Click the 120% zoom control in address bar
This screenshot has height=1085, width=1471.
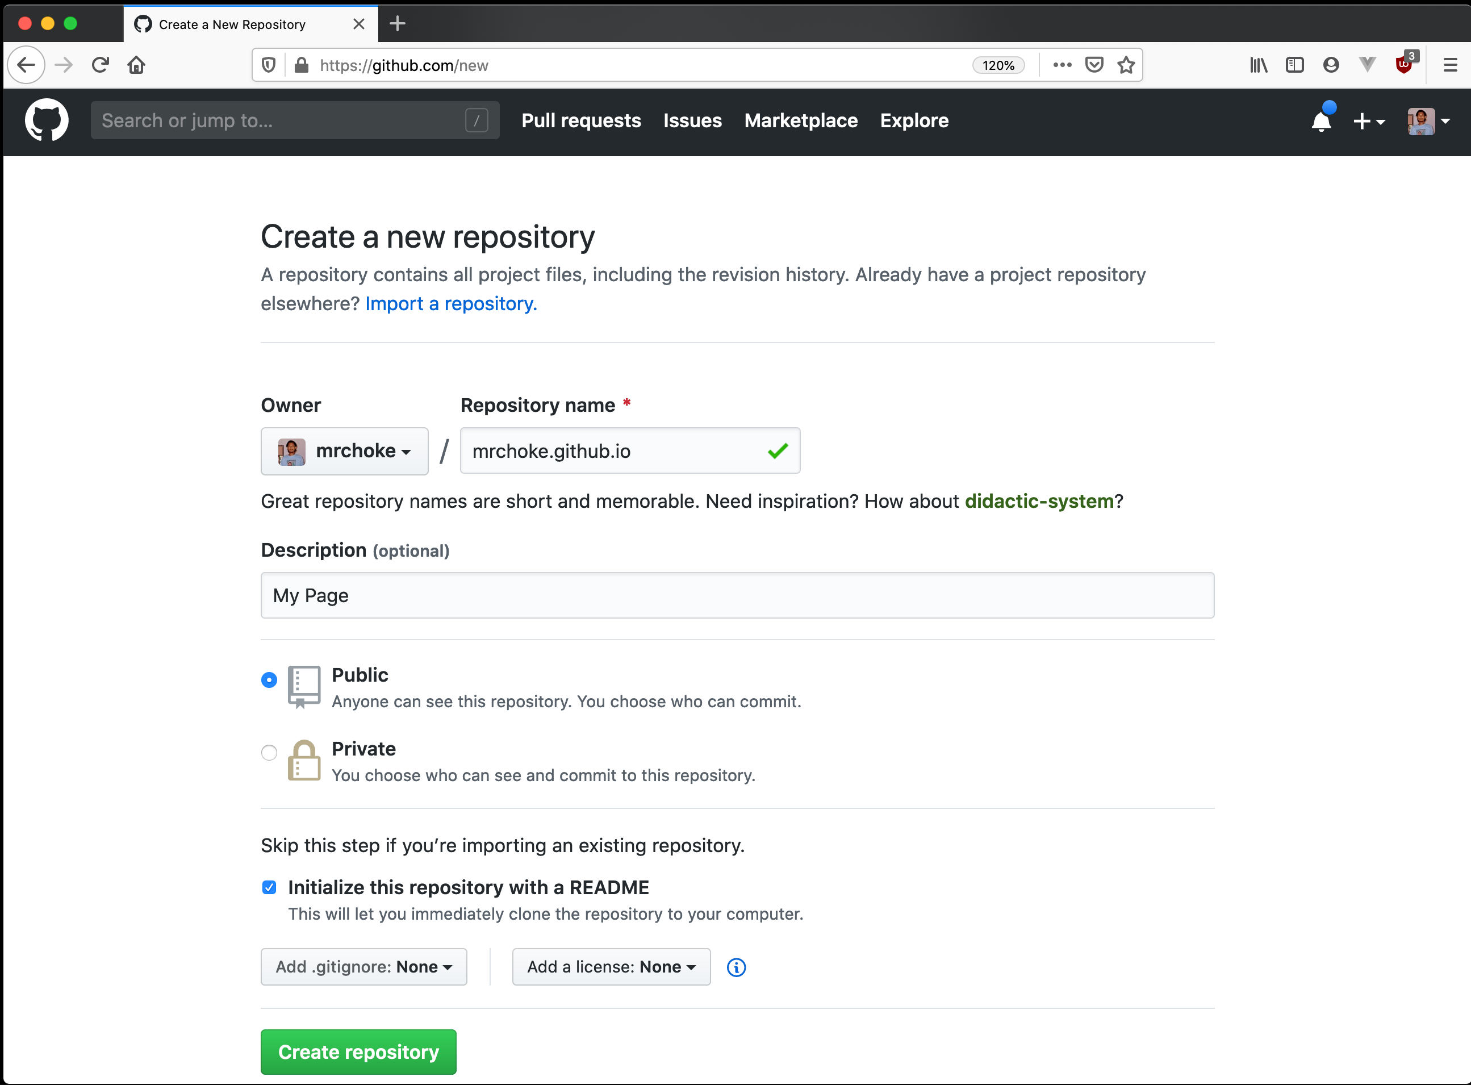tap(998, 65)
